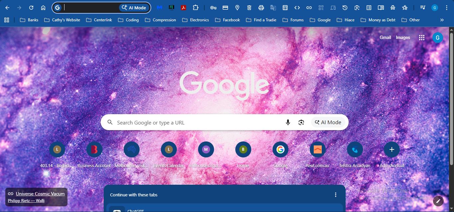Open the Universe Cosmic Vacum theme link
454x212 pixels.
tap(40, 194)
